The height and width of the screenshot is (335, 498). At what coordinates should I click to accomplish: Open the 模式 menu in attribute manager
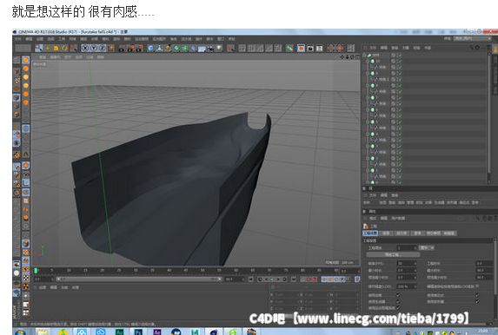point(374,218)
